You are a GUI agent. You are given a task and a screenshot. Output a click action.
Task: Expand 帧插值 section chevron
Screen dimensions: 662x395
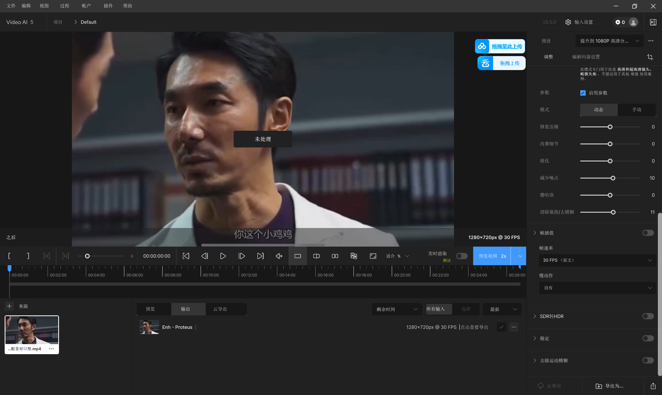pos(535,233)
